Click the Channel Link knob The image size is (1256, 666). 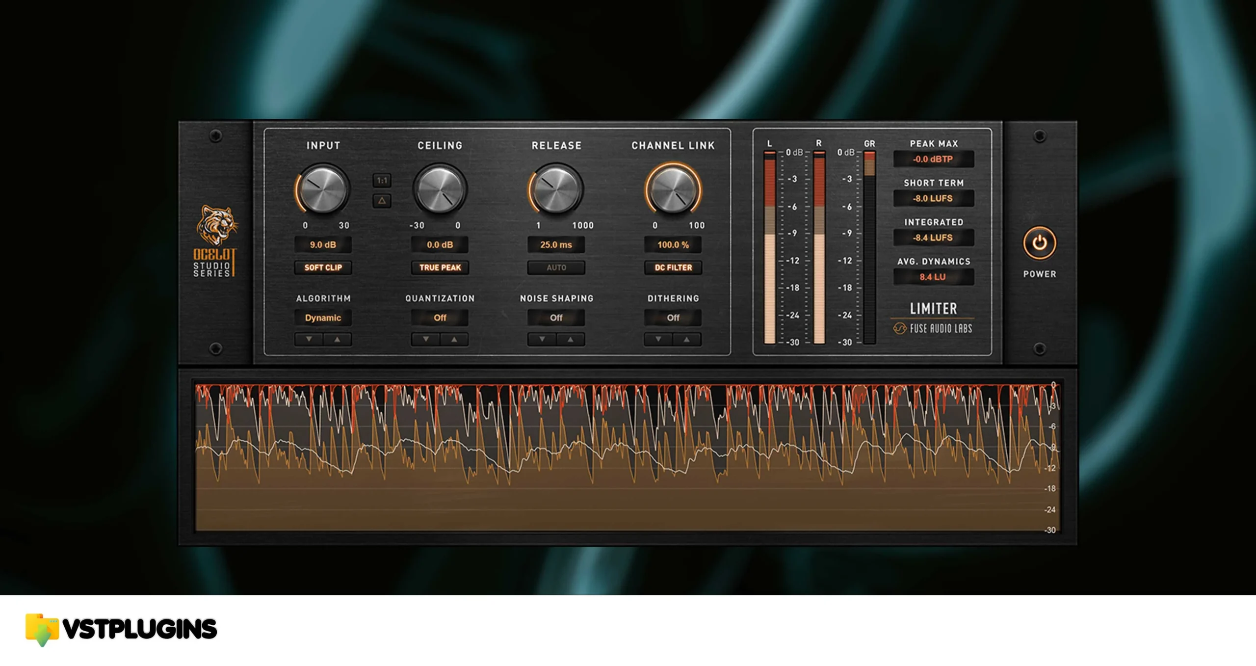673,189
